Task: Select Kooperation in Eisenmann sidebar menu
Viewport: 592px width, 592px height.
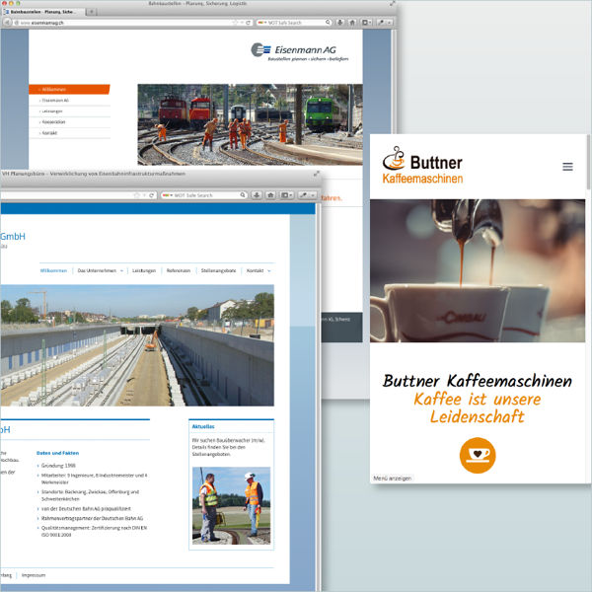Action: coord(69,122)
